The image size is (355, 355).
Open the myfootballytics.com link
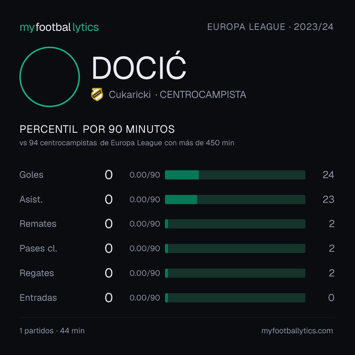[x=297, y=331]
